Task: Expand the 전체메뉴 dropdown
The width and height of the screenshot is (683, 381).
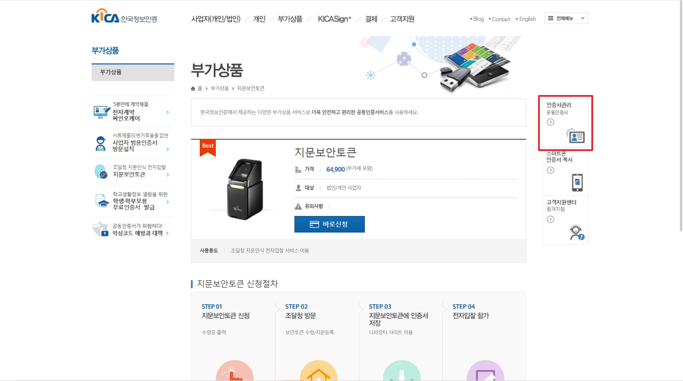Action: [566, 18]
